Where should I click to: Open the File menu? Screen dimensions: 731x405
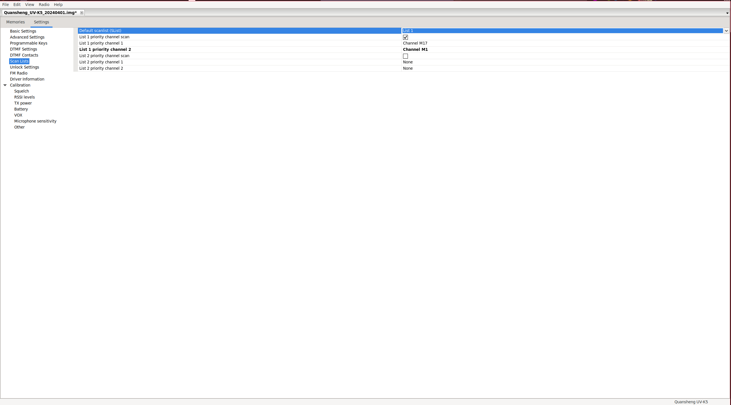tap(5, 5)
